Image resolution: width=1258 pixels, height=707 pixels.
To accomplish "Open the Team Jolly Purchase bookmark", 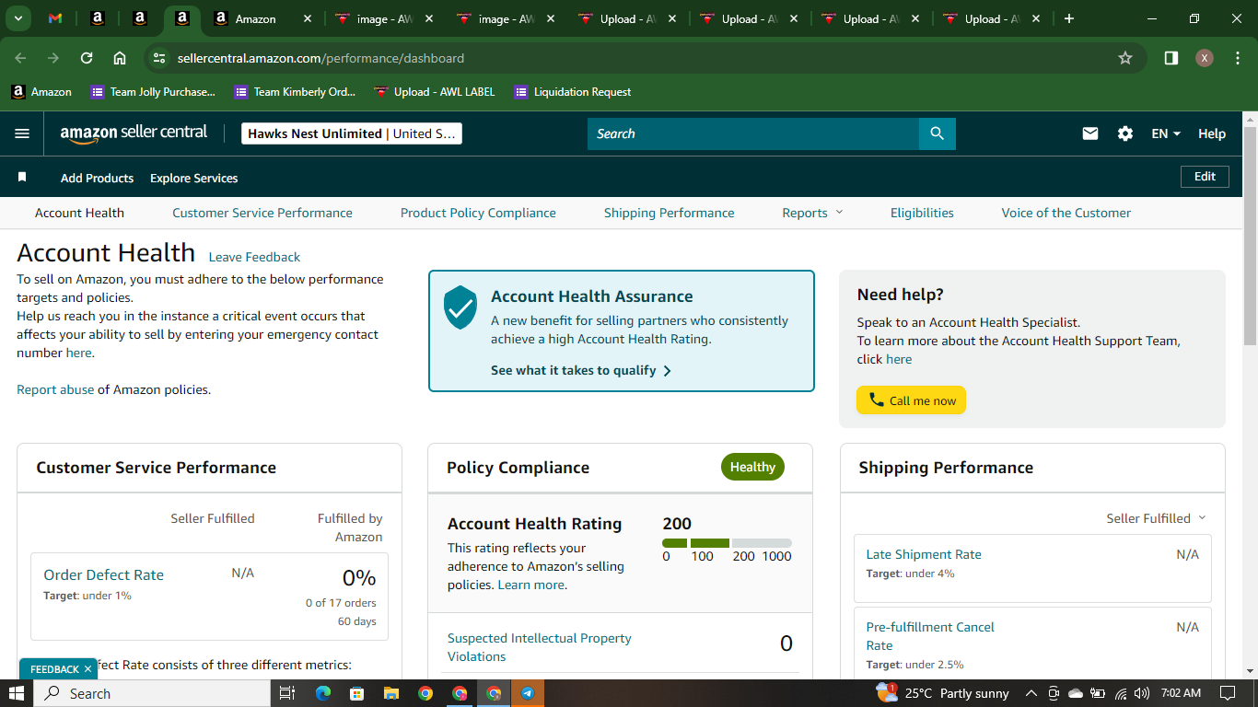I will point(153,92).
